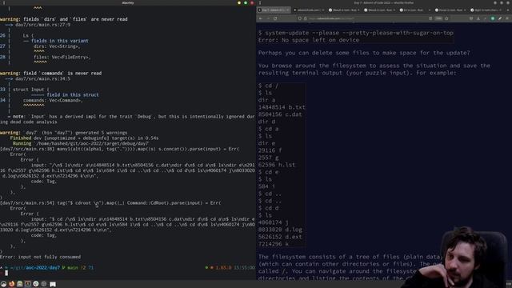The width and height of the screenshot is (512, 288).
Task: Click 'main' git branch in shell prompt
Action: 73,268
